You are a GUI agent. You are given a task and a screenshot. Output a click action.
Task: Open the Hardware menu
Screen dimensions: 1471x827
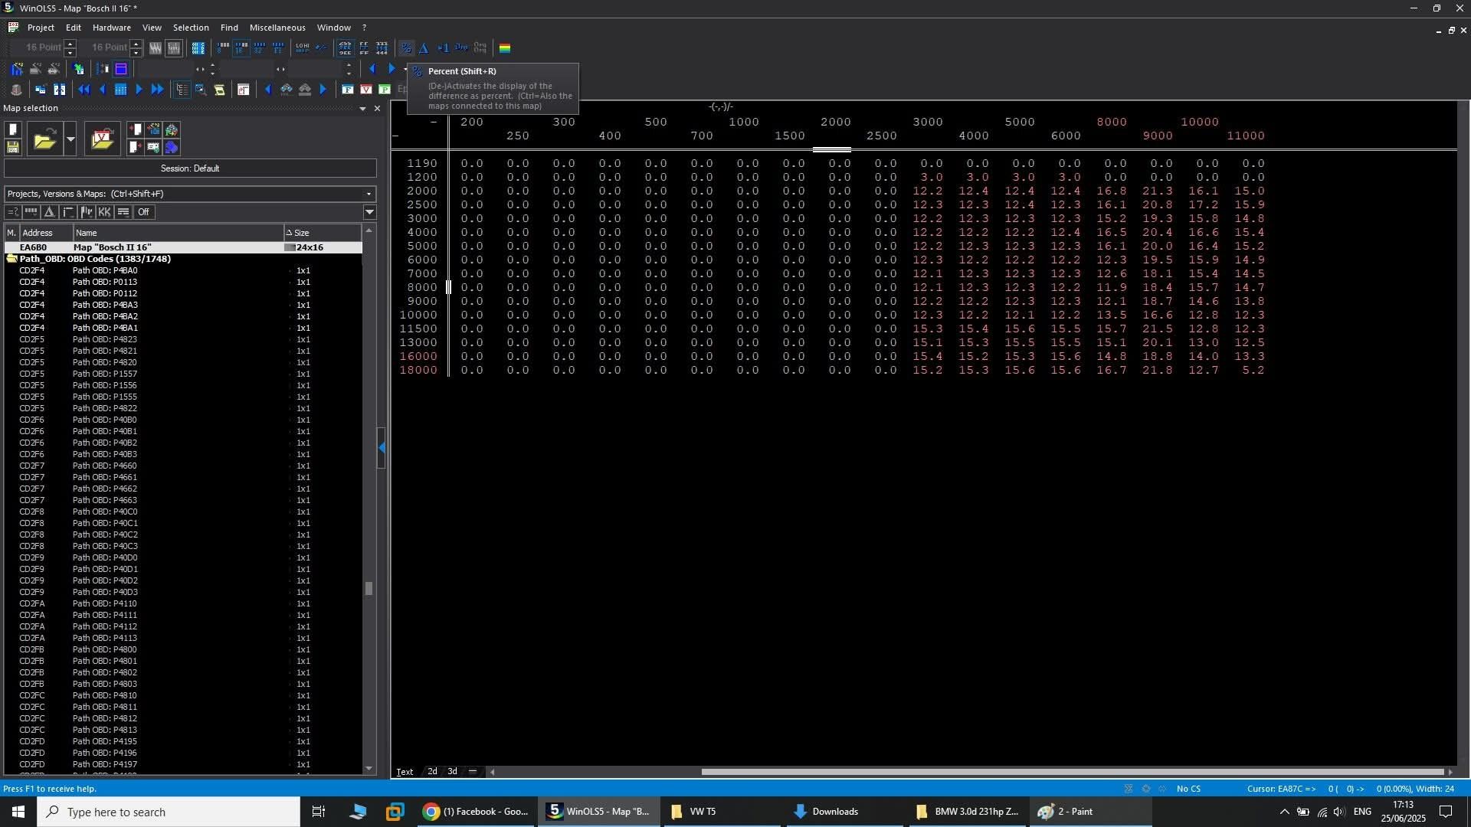click(112, 28)
